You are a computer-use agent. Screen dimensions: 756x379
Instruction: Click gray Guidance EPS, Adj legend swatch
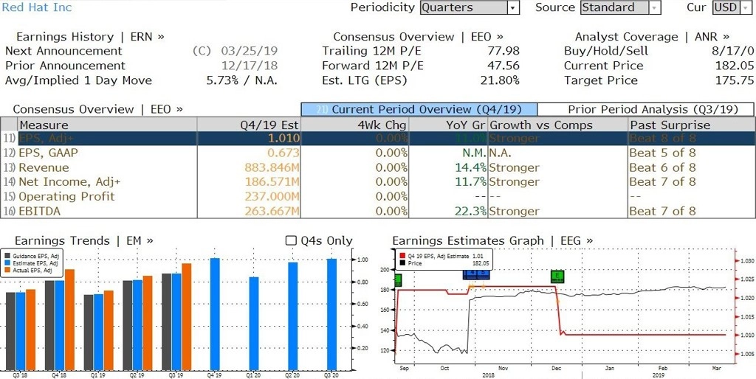(7, 256)
